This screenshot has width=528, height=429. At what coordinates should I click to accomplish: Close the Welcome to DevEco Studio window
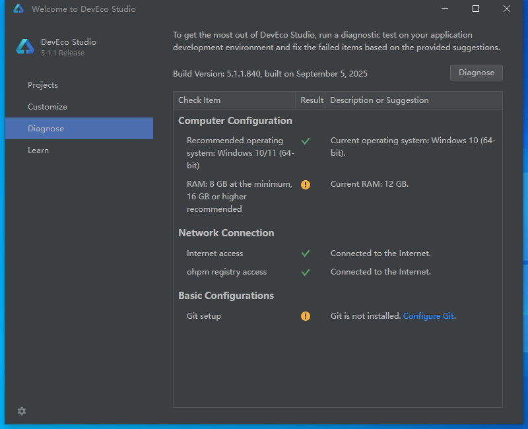(507, 9)
